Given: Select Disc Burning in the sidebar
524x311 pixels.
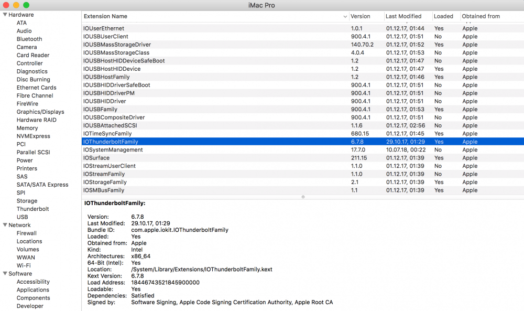Looking at the screenshot, I should 34,79.
